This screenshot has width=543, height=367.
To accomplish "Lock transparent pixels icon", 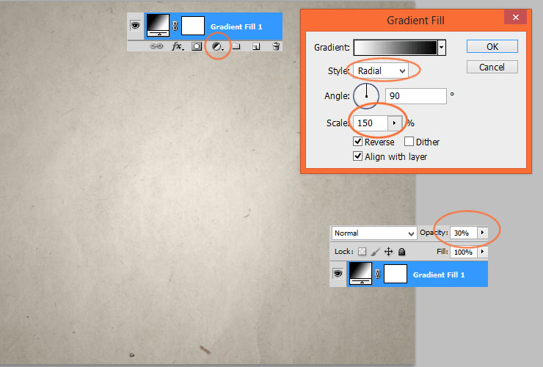I will coord(362,252).
